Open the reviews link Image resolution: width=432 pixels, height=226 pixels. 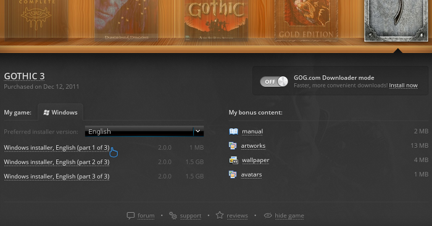coord(237,216)
